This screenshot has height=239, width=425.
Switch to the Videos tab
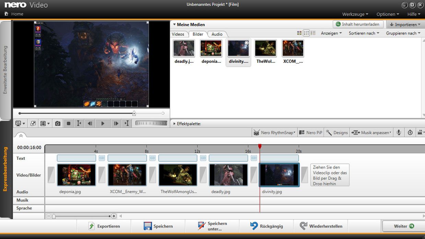point(178,34)
